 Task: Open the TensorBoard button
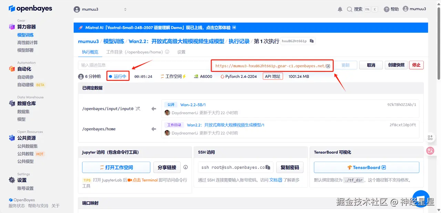(x=367, y=167)
